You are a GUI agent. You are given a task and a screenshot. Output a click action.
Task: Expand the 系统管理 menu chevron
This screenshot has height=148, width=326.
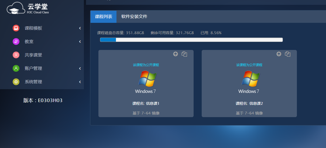[x=80, y=82]
